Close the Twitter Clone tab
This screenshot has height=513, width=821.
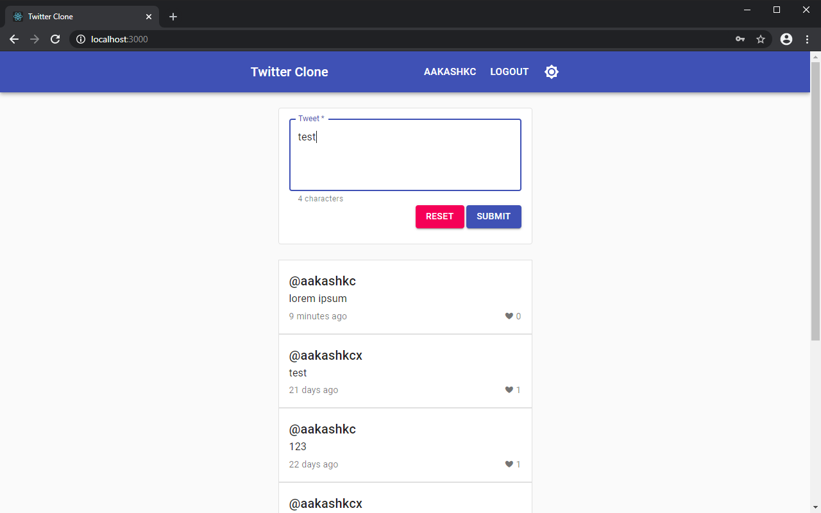149,17
